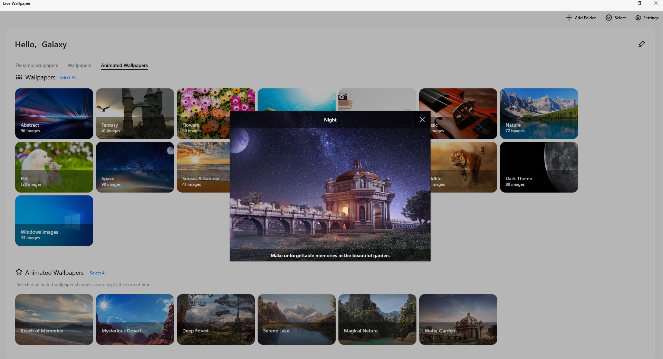
Task: Open Settings via the gear icon
Action: (637, 18)
